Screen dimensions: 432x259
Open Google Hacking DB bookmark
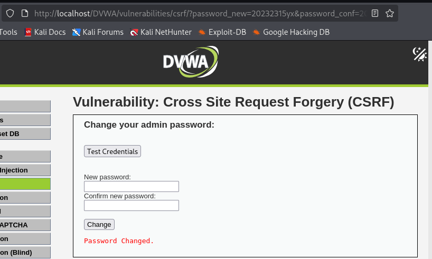(x=290, y=32)
